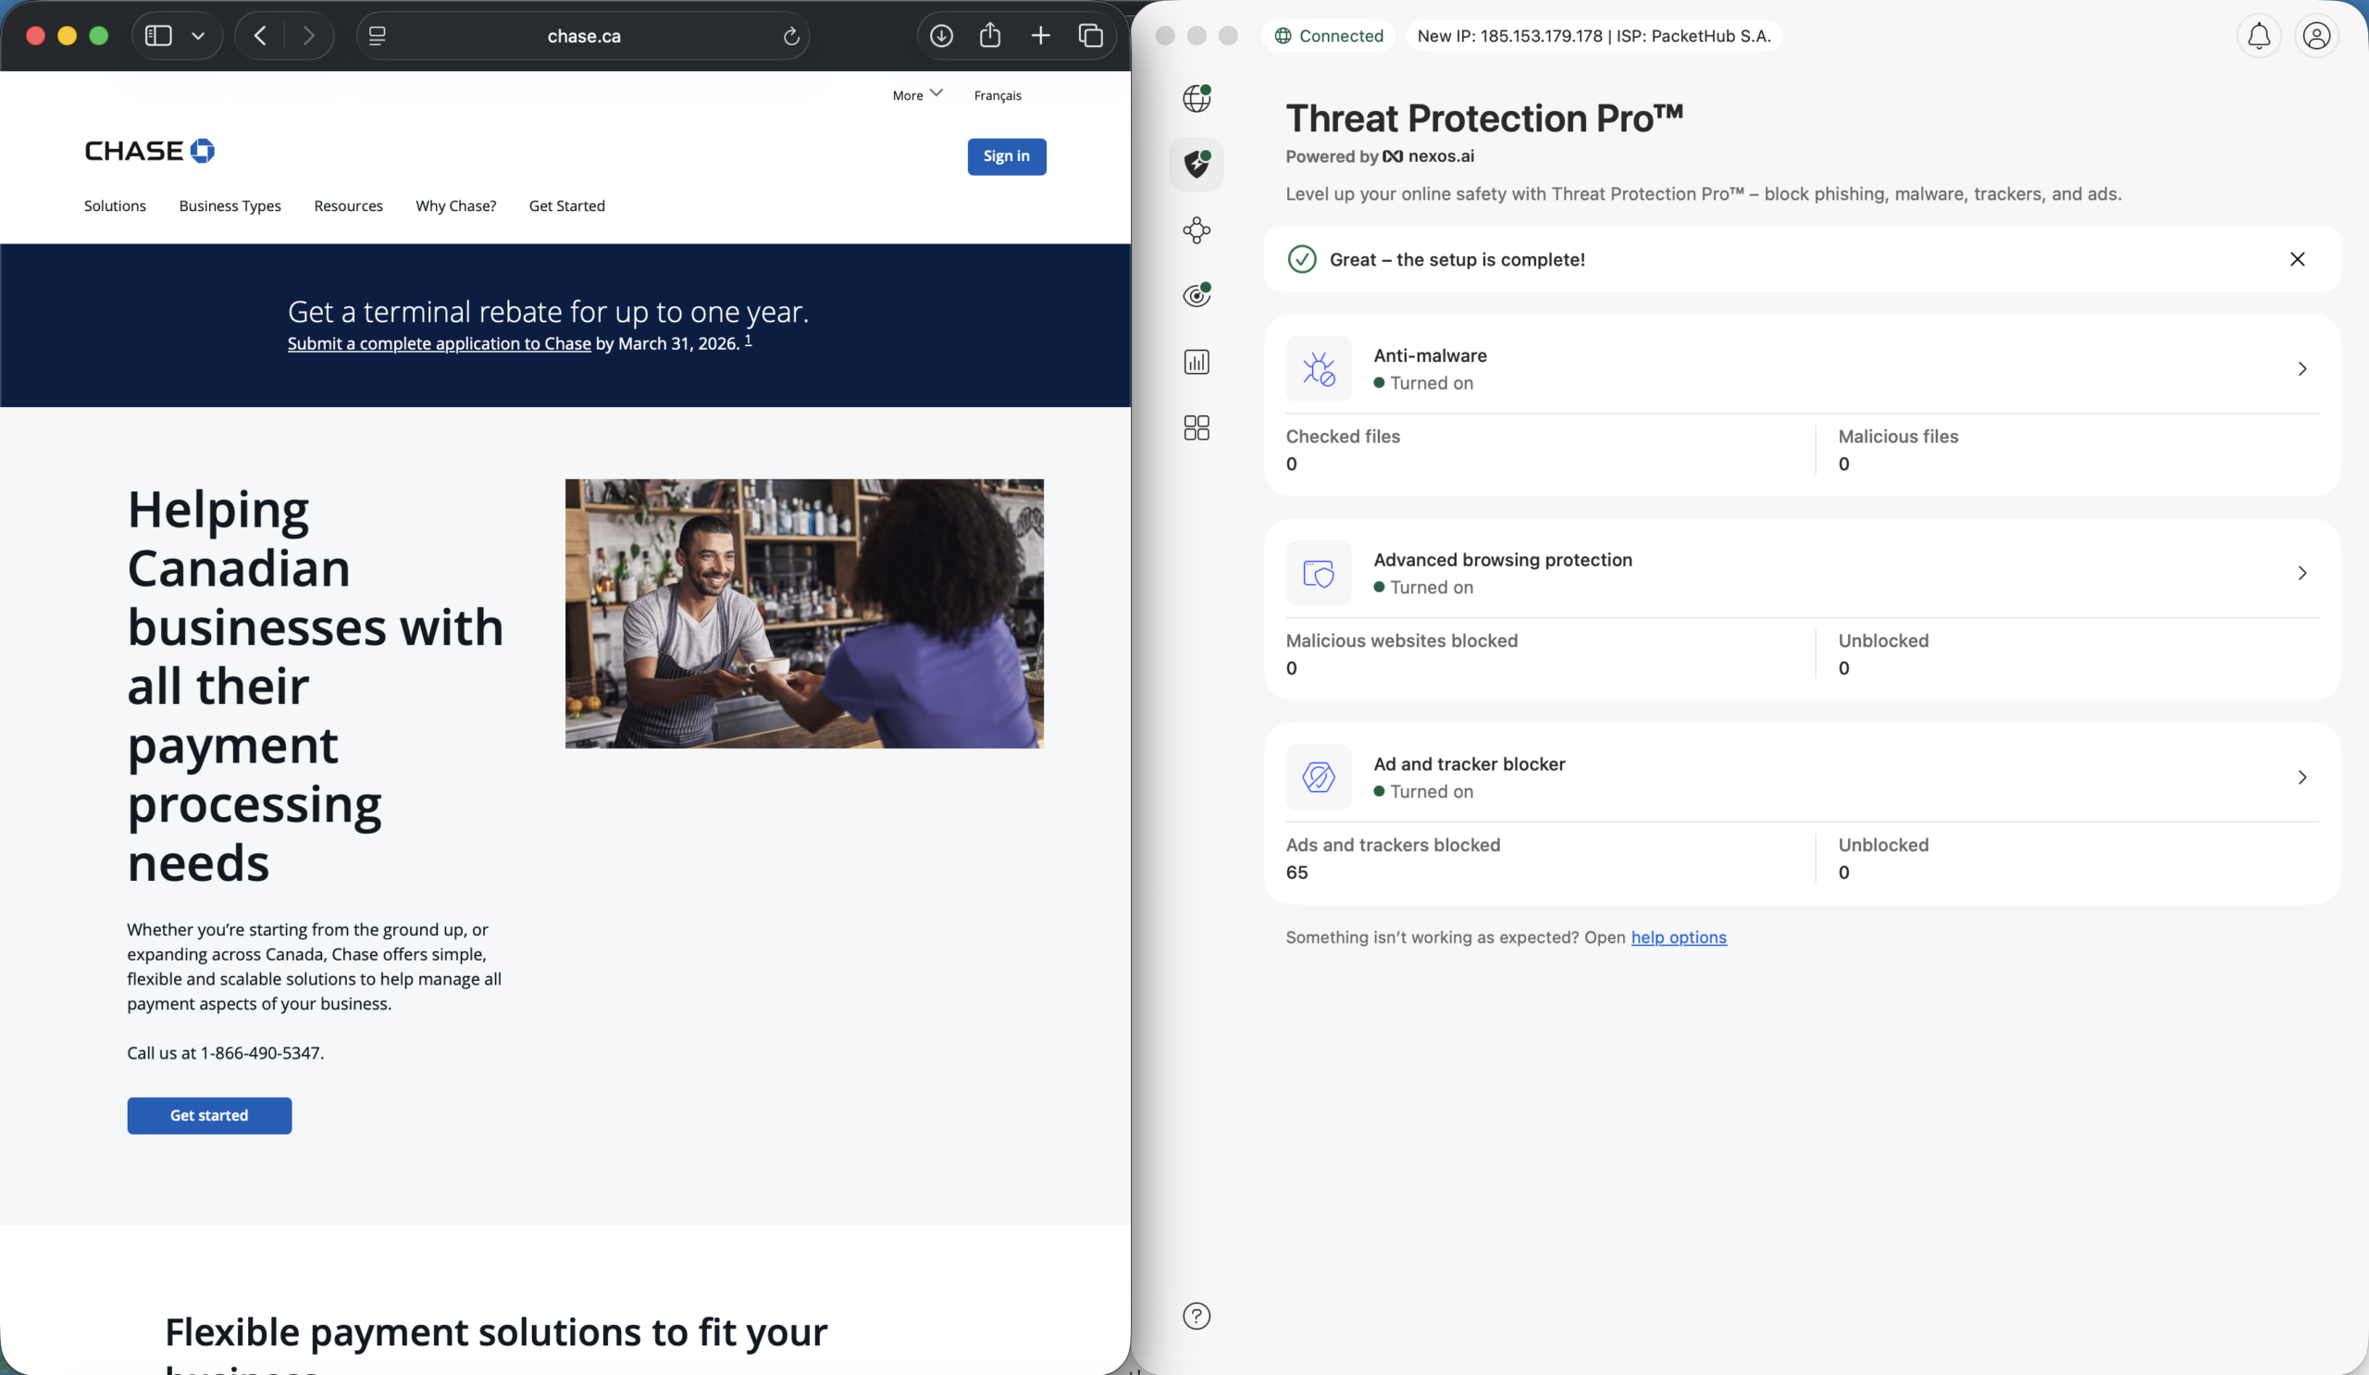Click the footnote 1 superscript link
2369x1375 pixels.
[x=749, y=340]
